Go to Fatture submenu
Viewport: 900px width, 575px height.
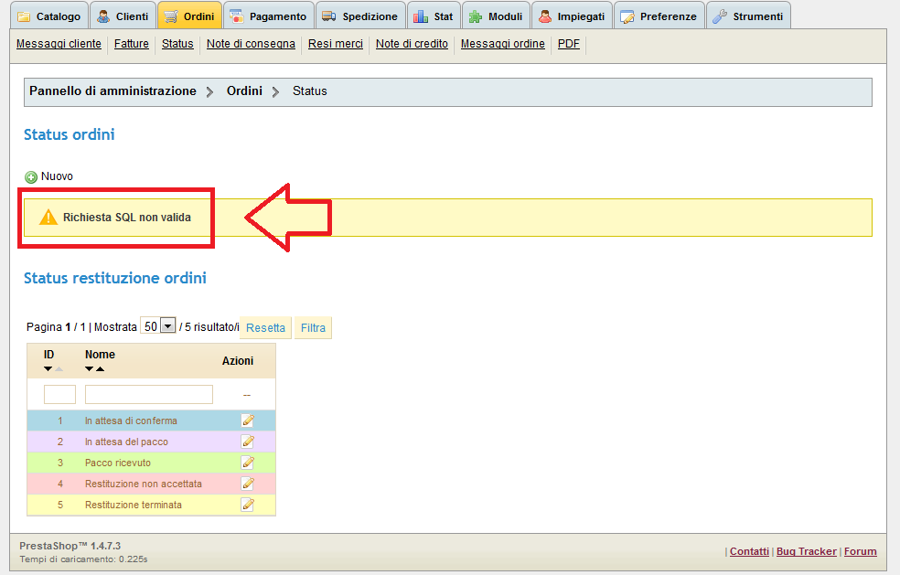[x=132, y=44]
